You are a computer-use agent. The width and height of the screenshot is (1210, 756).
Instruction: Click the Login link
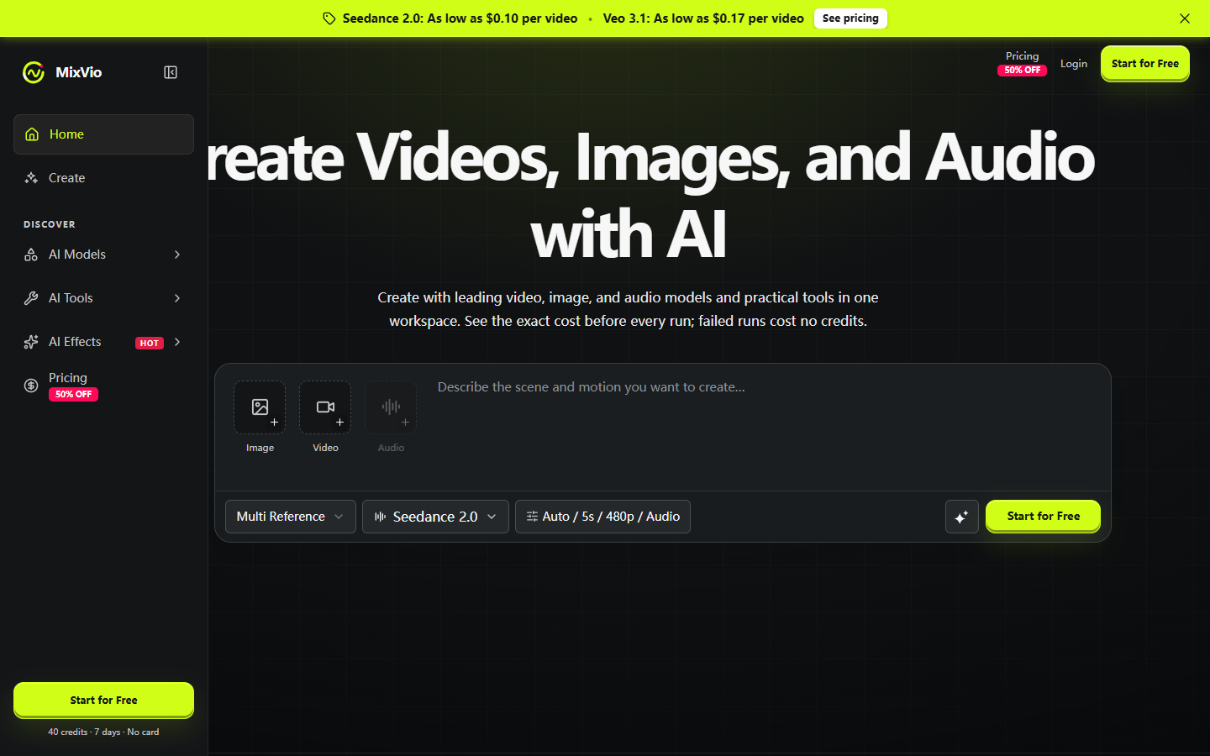(x=1074, y=64)
